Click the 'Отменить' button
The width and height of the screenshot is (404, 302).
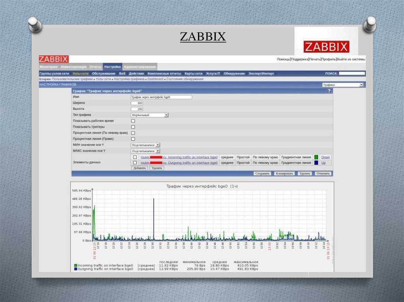323,174
